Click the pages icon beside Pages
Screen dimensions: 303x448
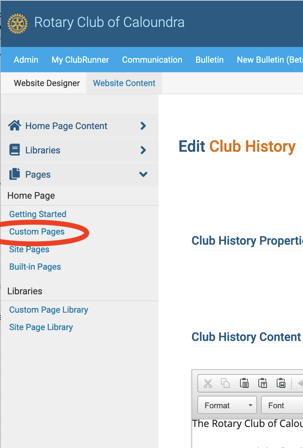[15, 174]
